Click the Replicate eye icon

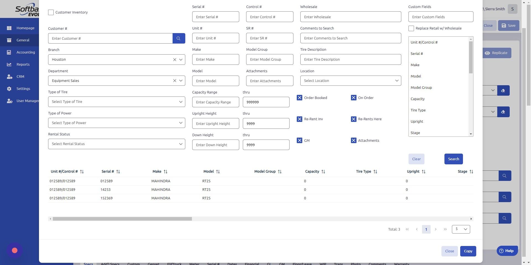(x=488, y=53)
